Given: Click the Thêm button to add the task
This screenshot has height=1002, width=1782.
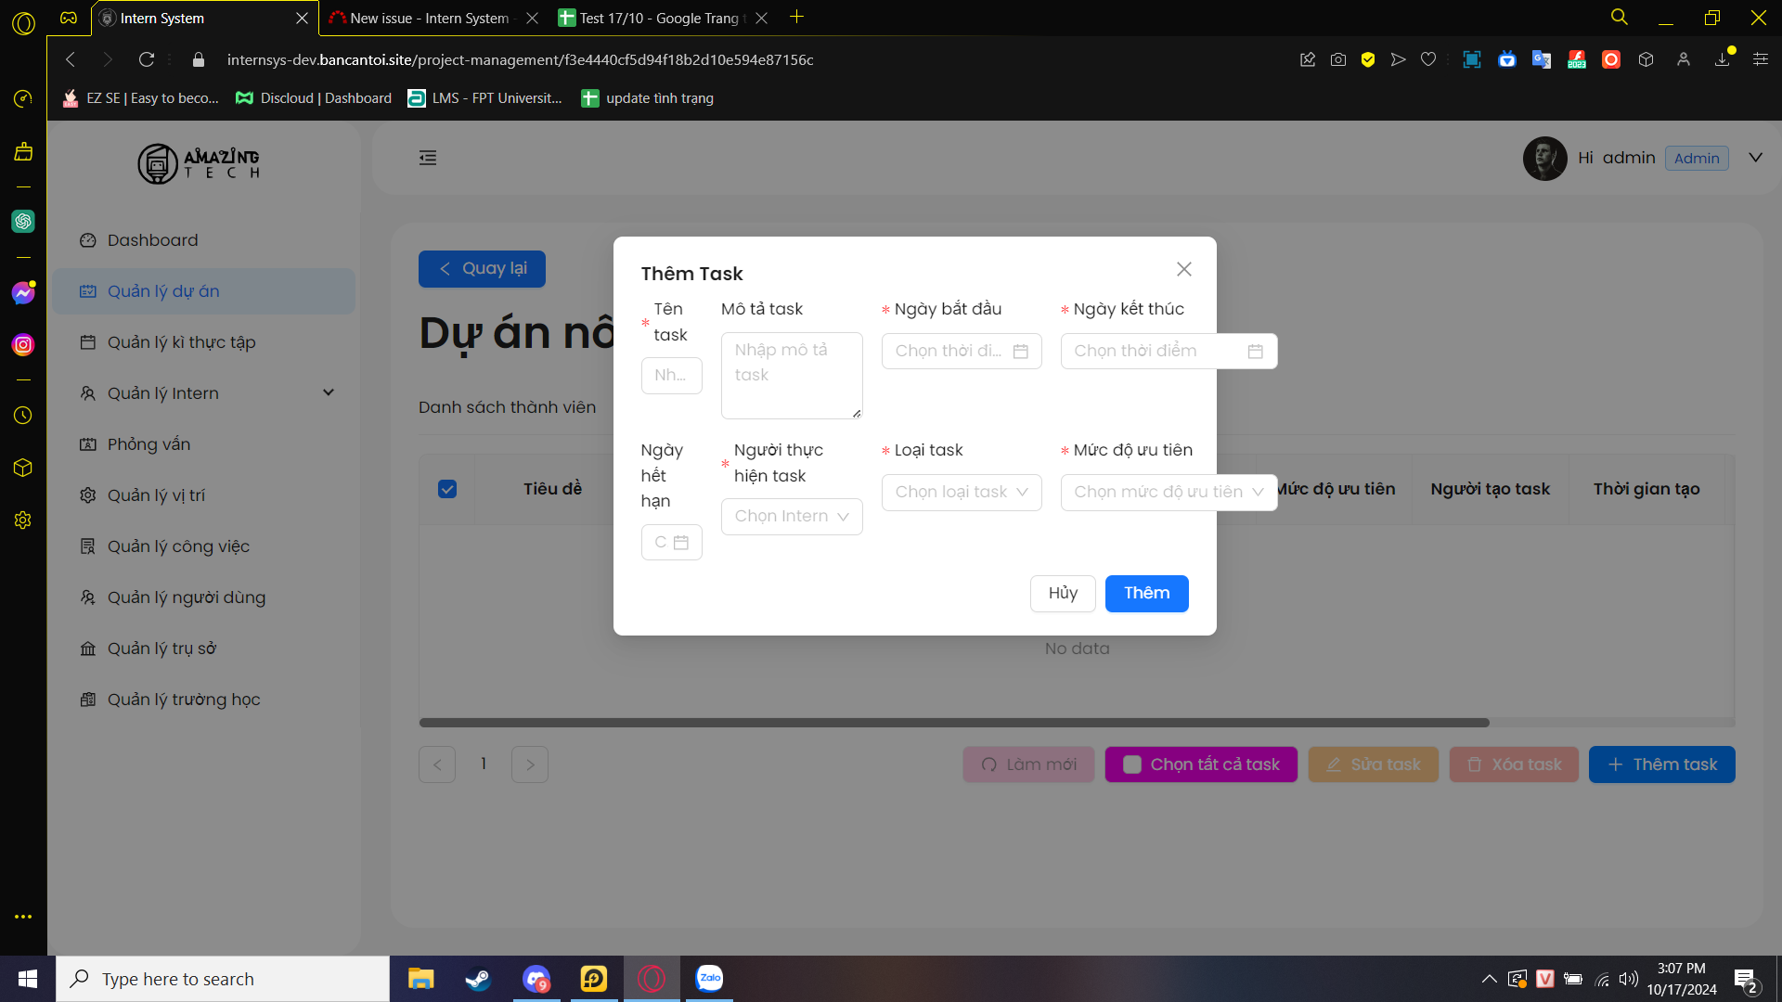Looking at the screenshot, I should (x=1146, y=594).
